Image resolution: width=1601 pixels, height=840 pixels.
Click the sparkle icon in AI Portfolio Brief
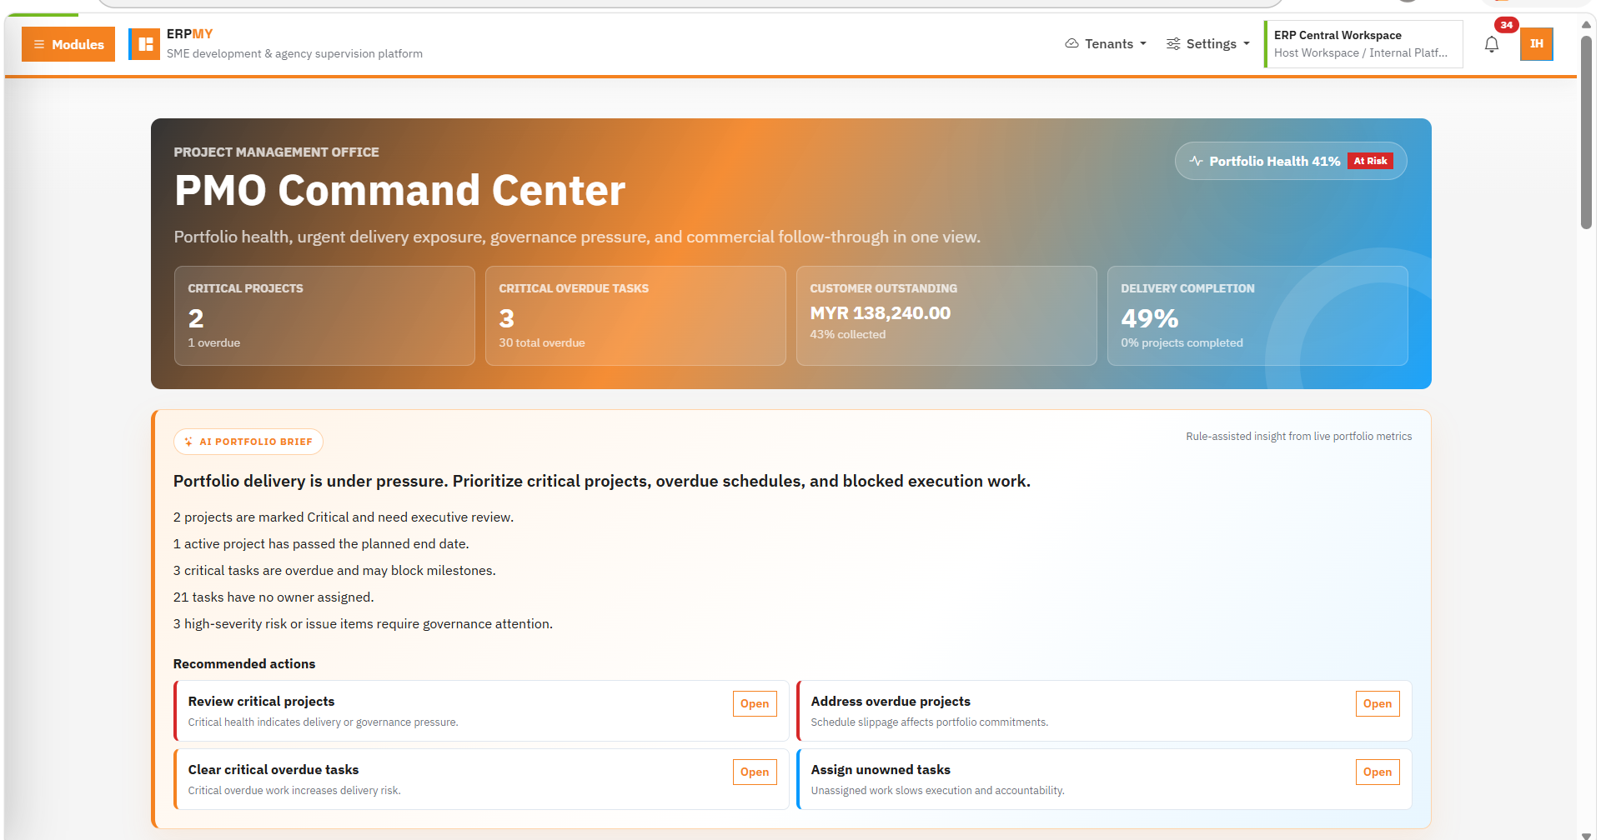(188, 442)
